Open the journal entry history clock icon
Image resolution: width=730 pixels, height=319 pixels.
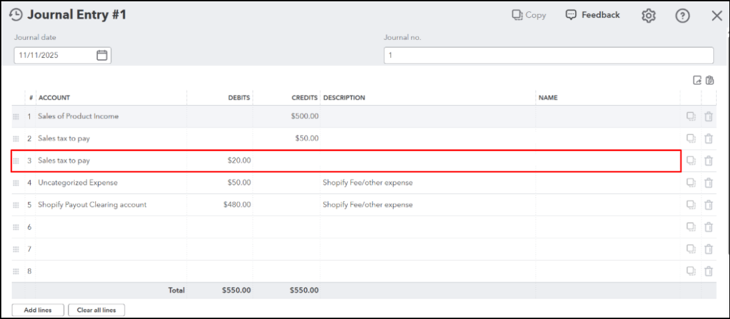click(15, 15)
